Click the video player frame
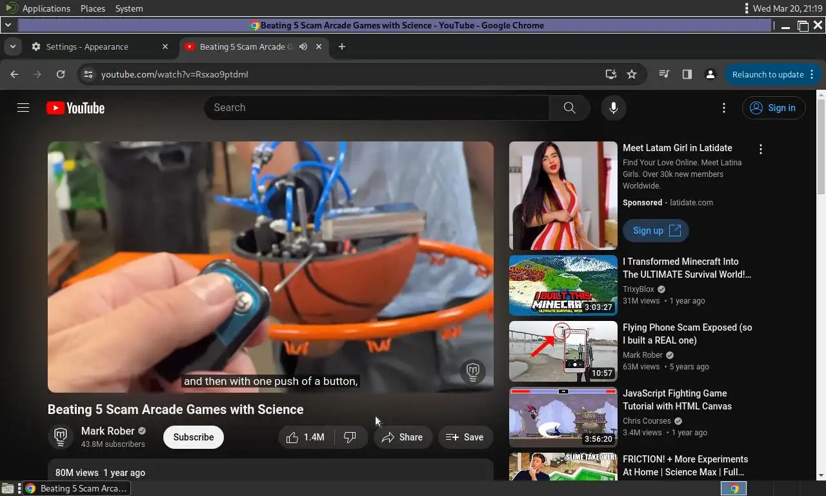The width and height of the screenshot is (826, 496). (270, 267)
